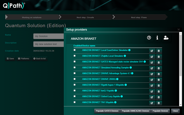
Task: Click the Description input field
Action: pos(48,44)
